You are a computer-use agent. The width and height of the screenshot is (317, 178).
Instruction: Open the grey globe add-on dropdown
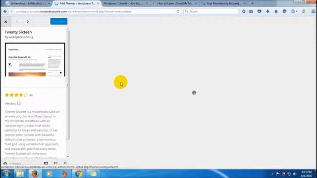coord(294,11)
